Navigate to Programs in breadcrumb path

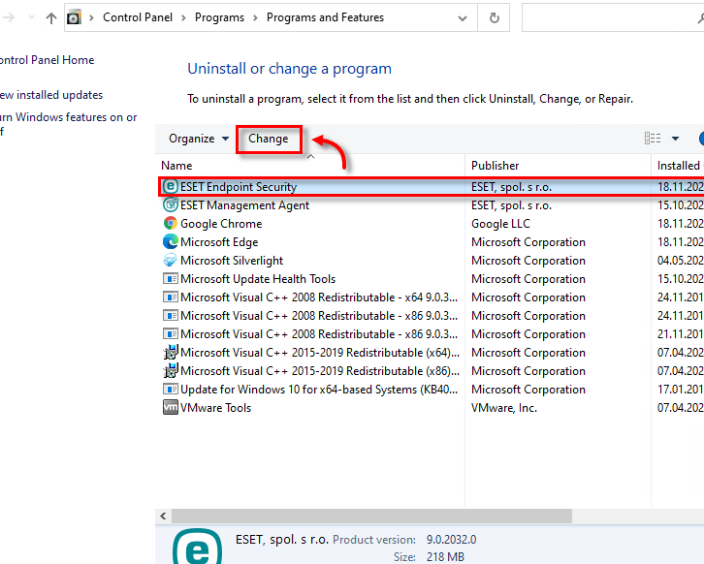click(219, 17)
